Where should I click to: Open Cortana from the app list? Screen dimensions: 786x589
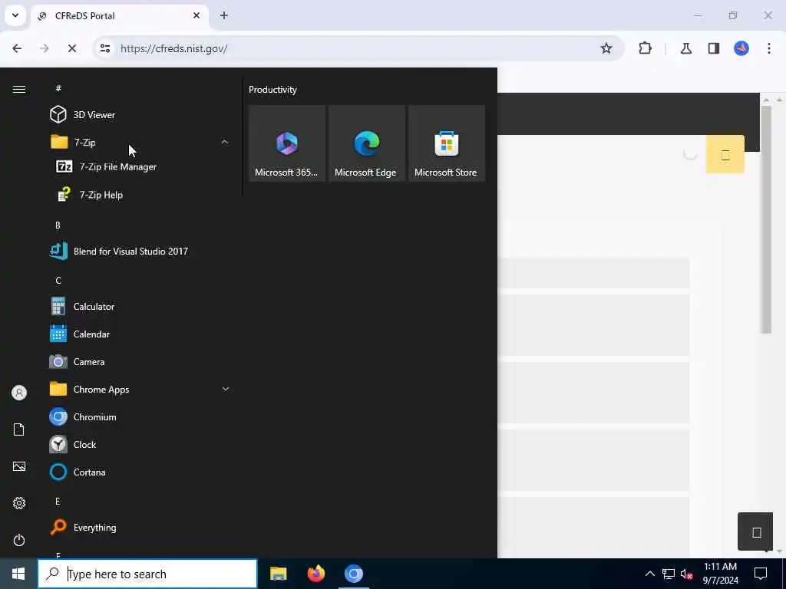[139, 472]
